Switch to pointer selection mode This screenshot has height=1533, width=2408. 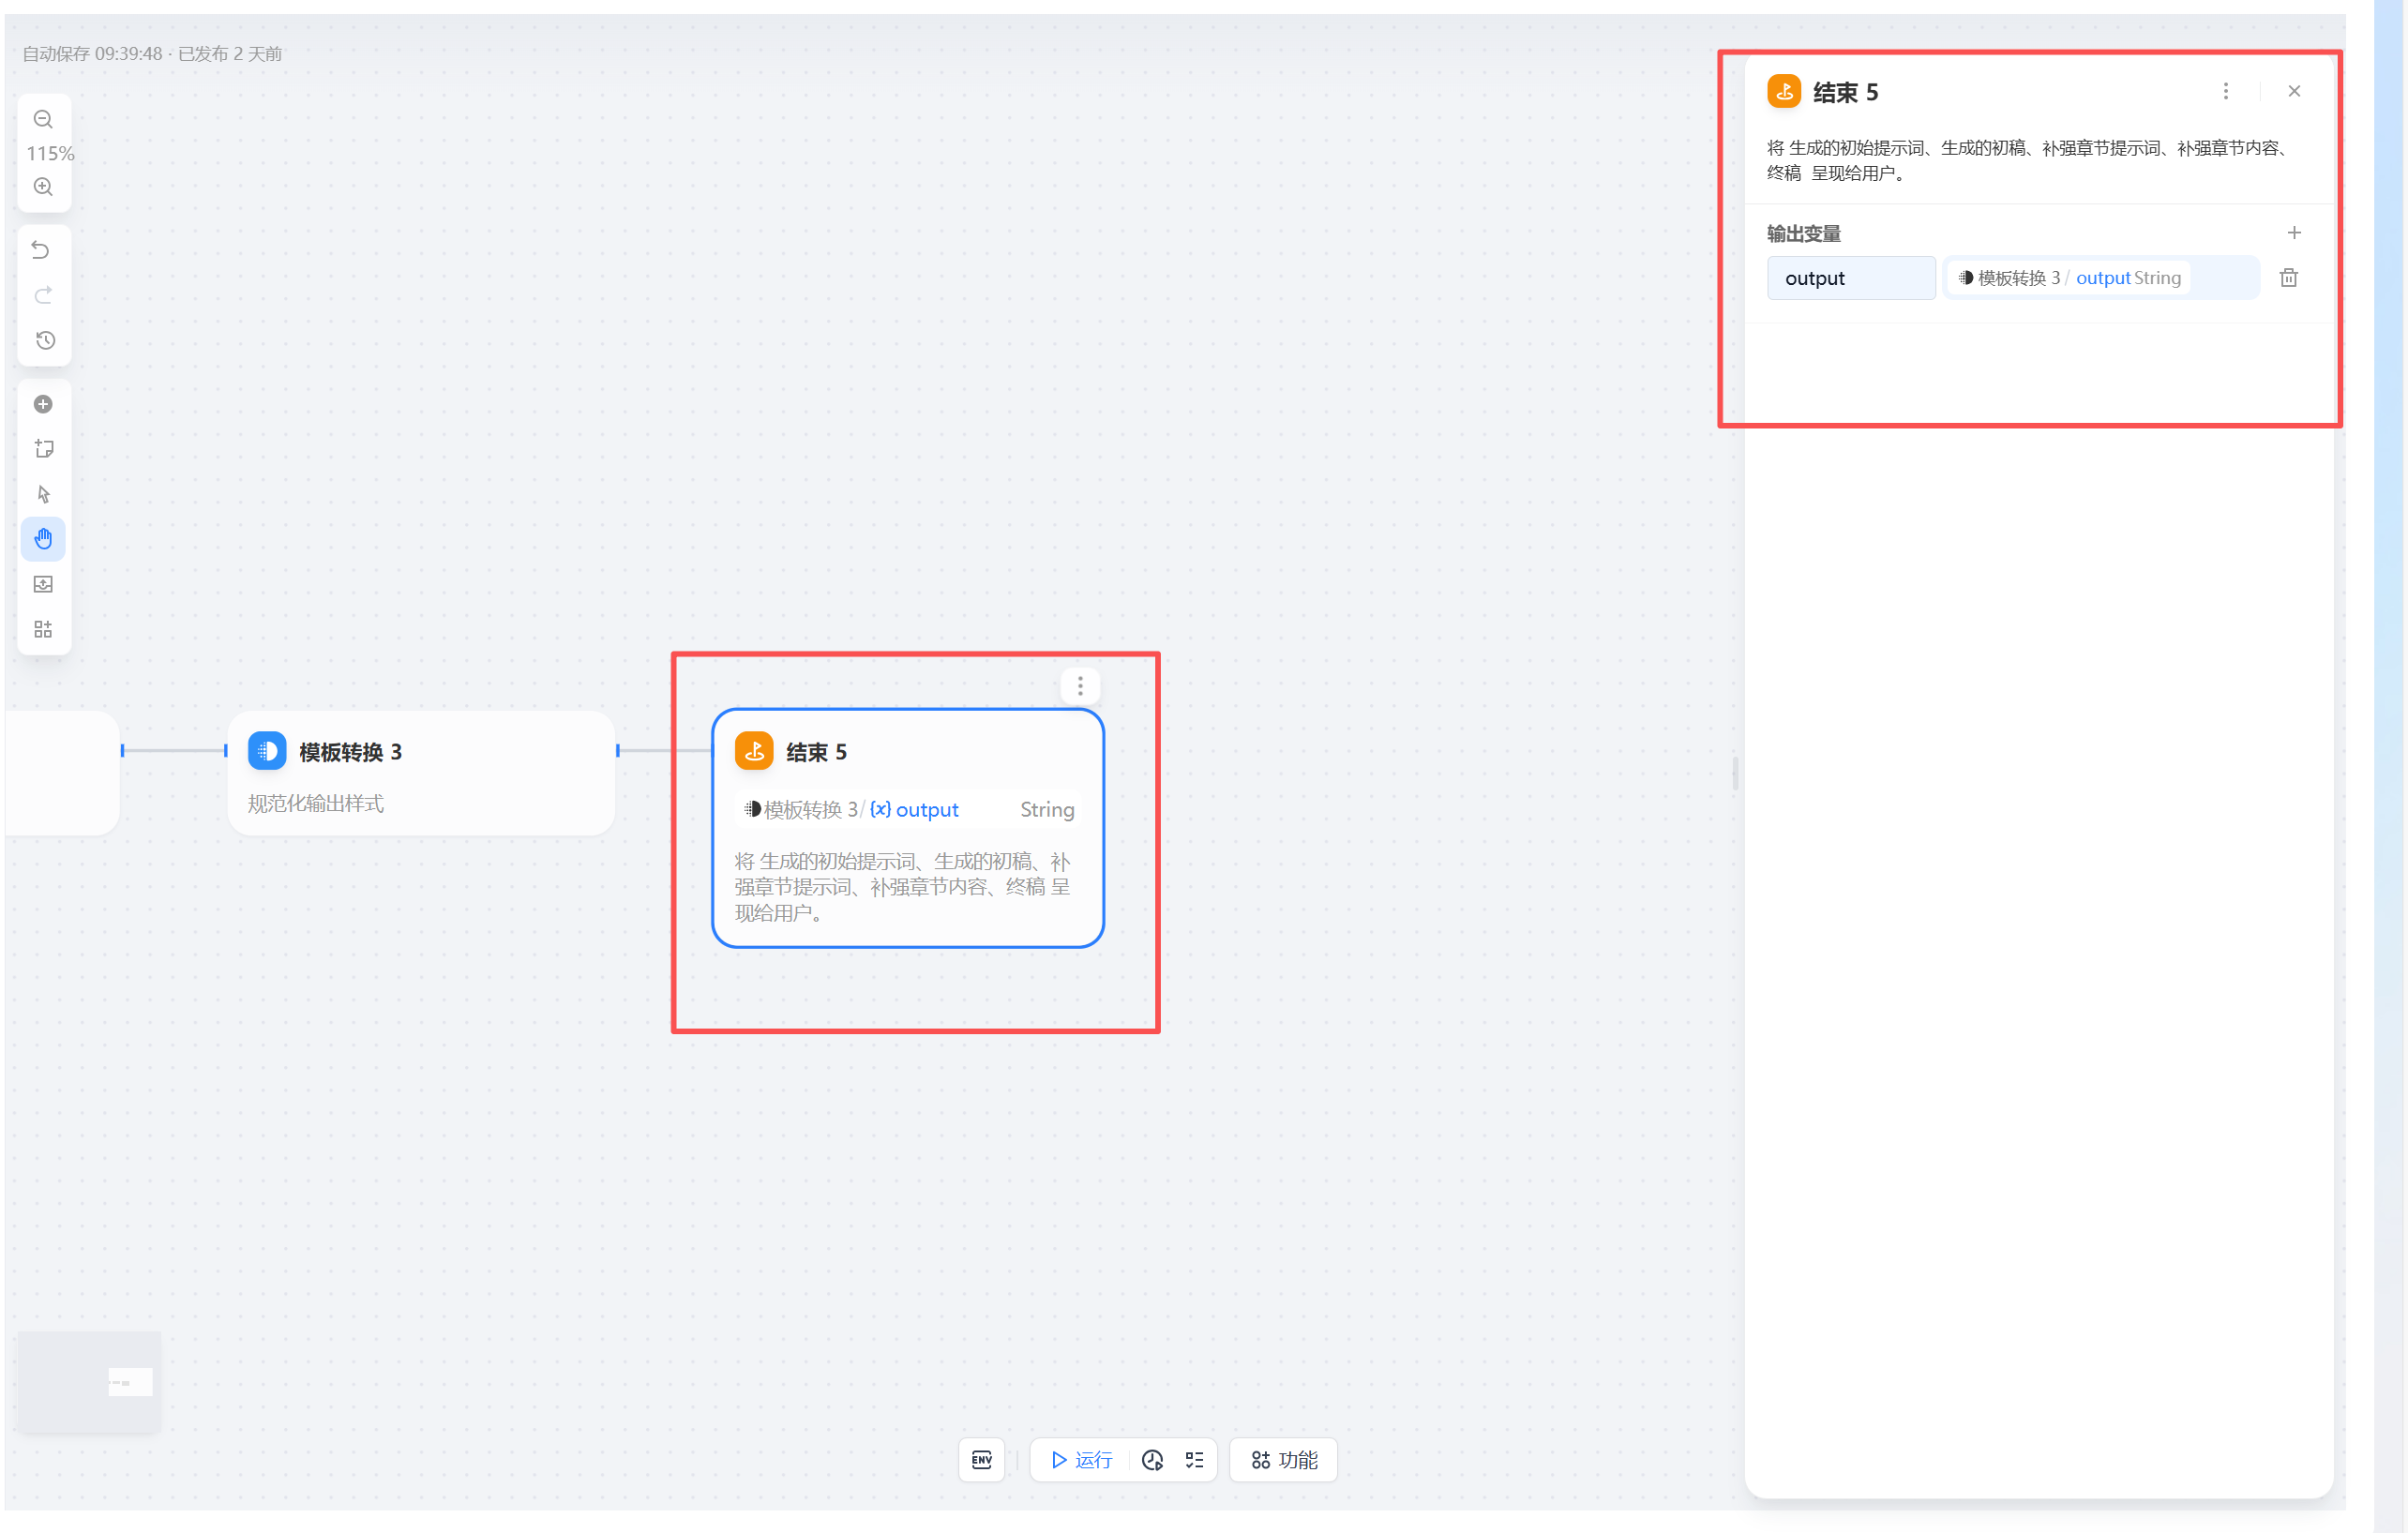point(43,494)
